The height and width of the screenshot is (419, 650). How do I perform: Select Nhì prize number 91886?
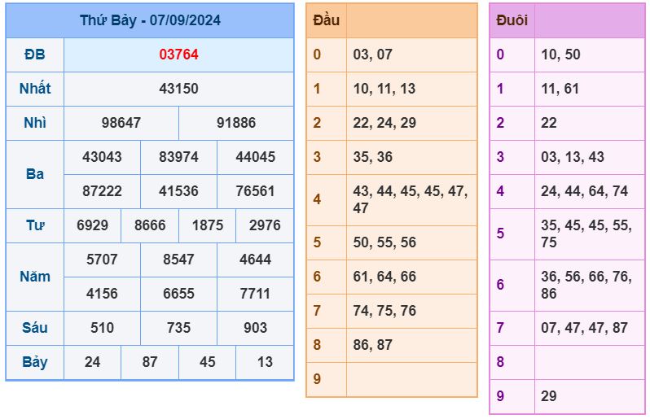[236, 123]
